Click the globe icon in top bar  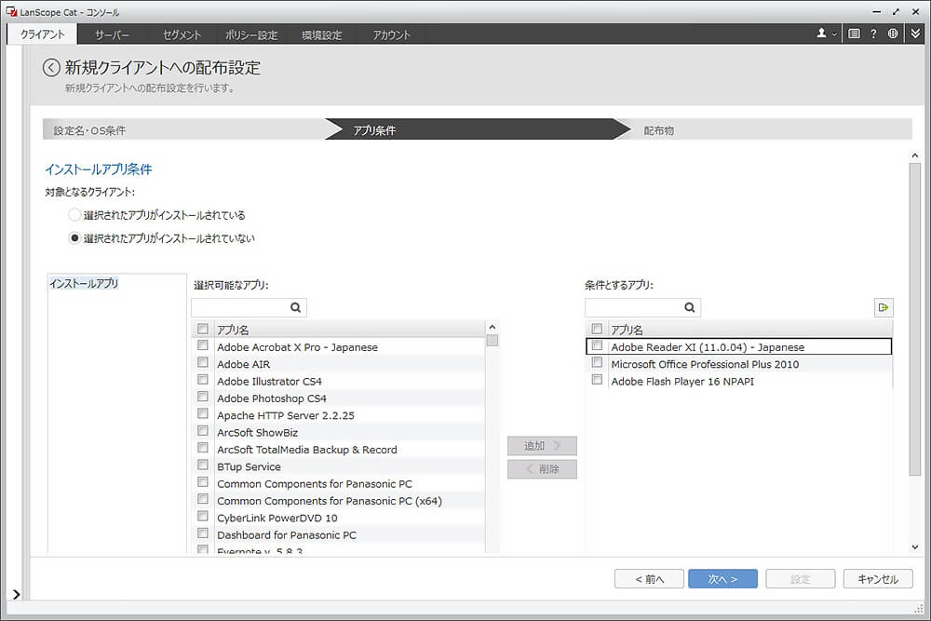tap(893, 34)
